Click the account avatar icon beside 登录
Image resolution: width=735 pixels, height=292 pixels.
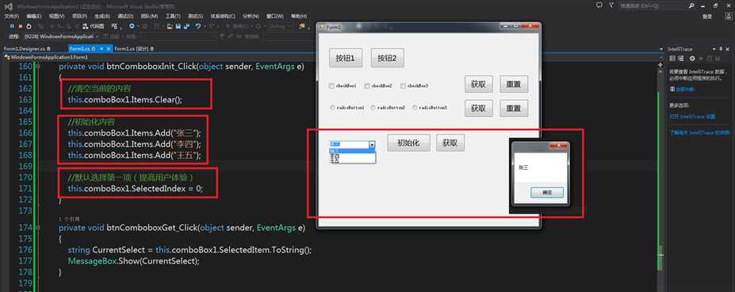pos(729,17)
